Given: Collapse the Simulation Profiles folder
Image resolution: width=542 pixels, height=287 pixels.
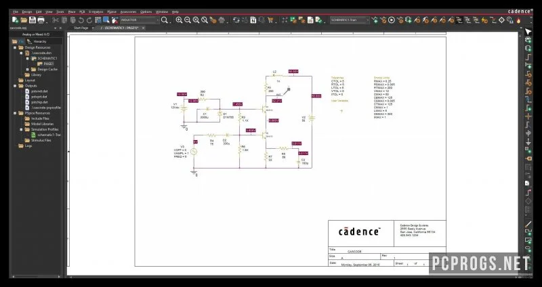Looking at the screenshot, I should pyautogui.click(x=21, y=129).
